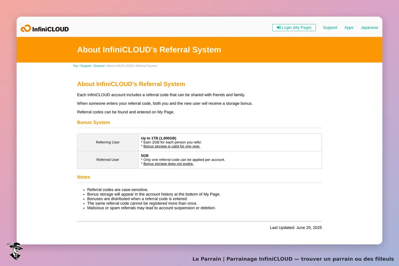399x266 pixels.
Task: Open the Support breadcrumb link
Action: 86,66
